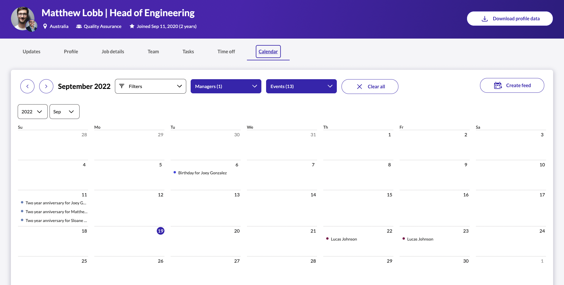Viewport: 564px width, 285px height.
Task: Open the Job details tab
Action: pyautogui.click(x=113, y=52)
